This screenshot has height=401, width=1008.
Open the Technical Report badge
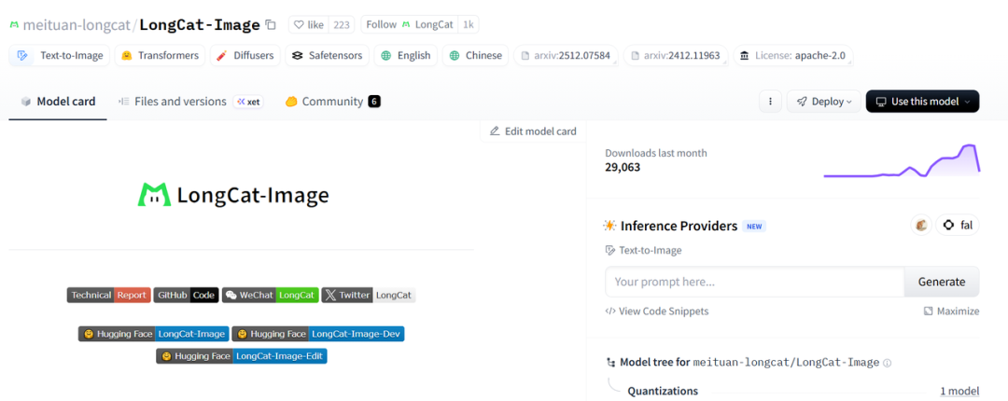108,295
